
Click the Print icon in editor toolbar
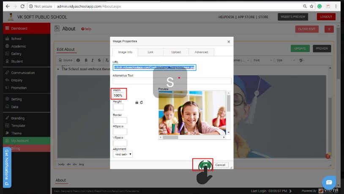[78, 60]
